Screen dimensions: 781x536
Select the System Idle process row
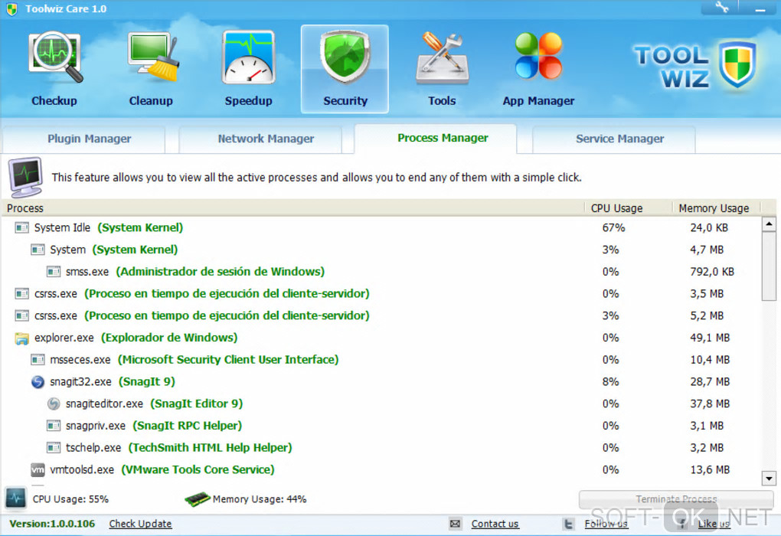381,227
